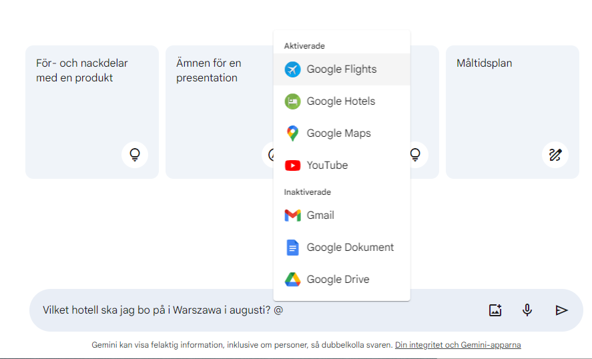Choose Google Maps in the menu list
This screenshot has width=592, height=359.
point(338,133)
